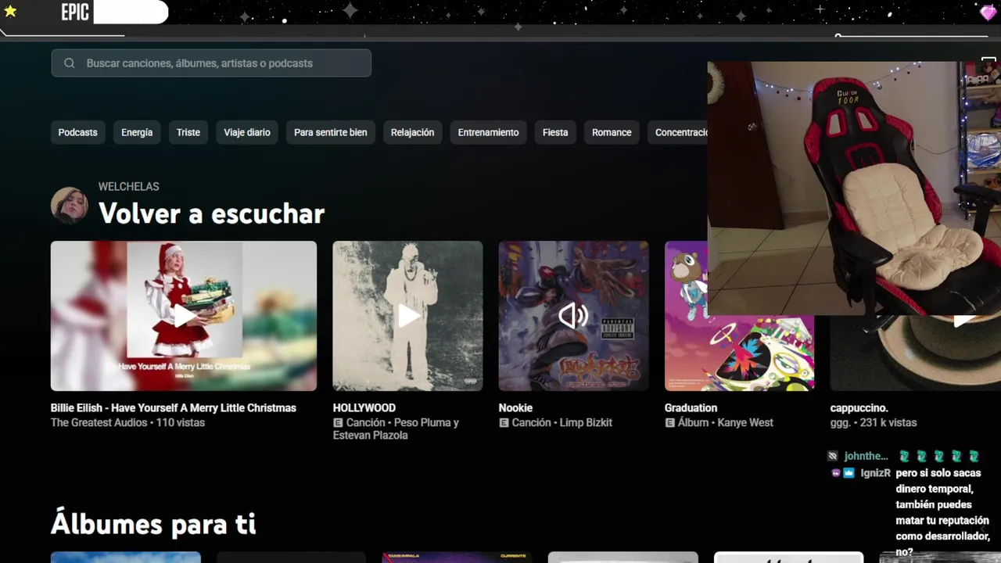Image resolution: width=1001 pixels, height=563 pixels.
Task: Click the search magnifier icon
Action: coord(70,63)
